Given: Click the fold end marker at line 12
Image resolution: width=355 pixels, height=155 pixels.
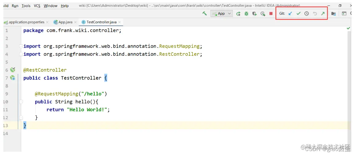Looking at the screenshot, I should click(x=21, y=118).
